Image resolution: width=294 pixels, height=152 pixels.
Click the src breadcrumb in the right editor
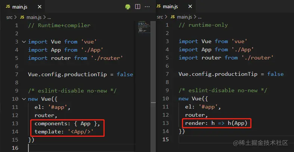click(160, 17)
